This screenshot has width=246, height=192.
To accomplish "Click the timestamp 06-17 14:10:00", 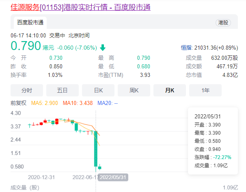I will [28, 35].
